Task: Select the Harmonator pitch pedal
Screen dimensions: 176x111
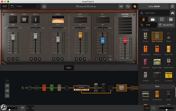Action: click(x=157, y=95)
